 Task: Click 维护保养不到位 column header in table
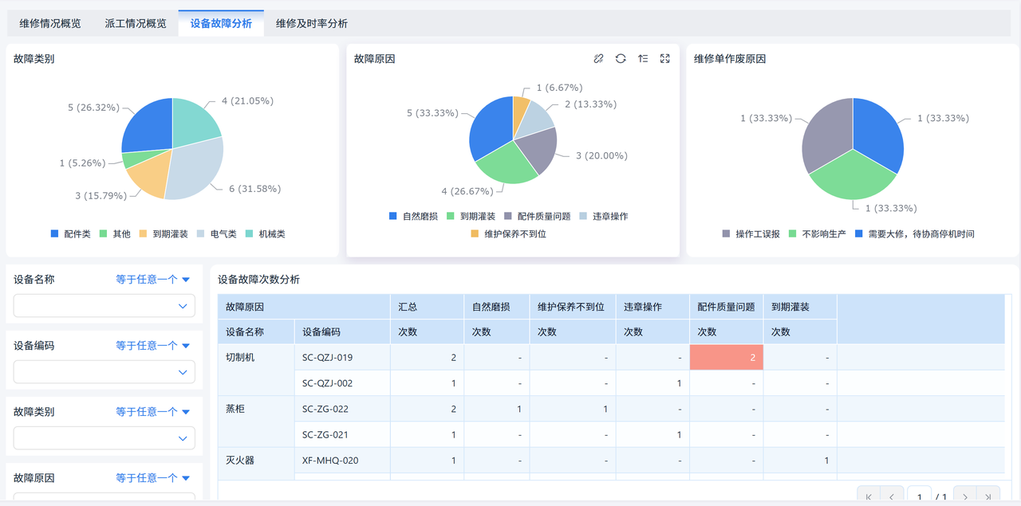(x=572, y=307)
